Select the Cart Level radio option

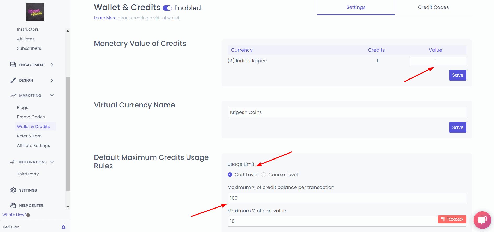tap(230, 175)
